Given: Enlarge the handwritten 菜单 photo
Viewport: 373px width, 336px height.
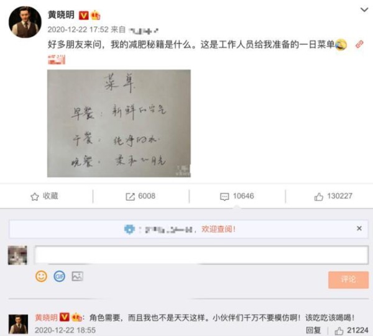Looking at the screenshot, I should [119, 124].
